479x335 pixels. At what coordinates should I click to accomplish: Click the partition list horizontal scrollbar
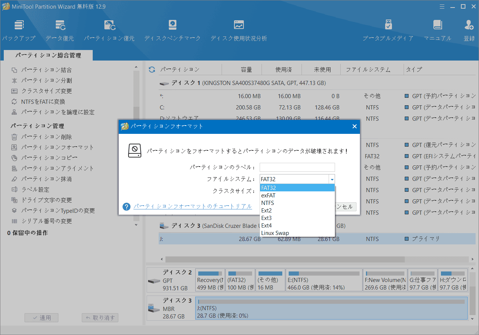[x=285, y=259]
